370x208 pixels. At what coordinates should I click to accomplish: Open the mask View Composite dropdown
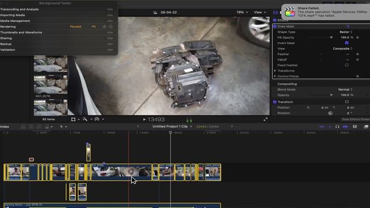tap(343, 49)
